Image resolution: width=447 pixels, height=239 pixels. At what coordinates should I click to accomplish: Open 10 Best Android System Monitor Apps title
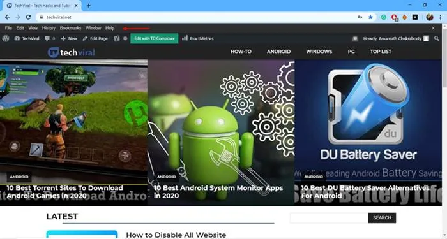(218, 192)
